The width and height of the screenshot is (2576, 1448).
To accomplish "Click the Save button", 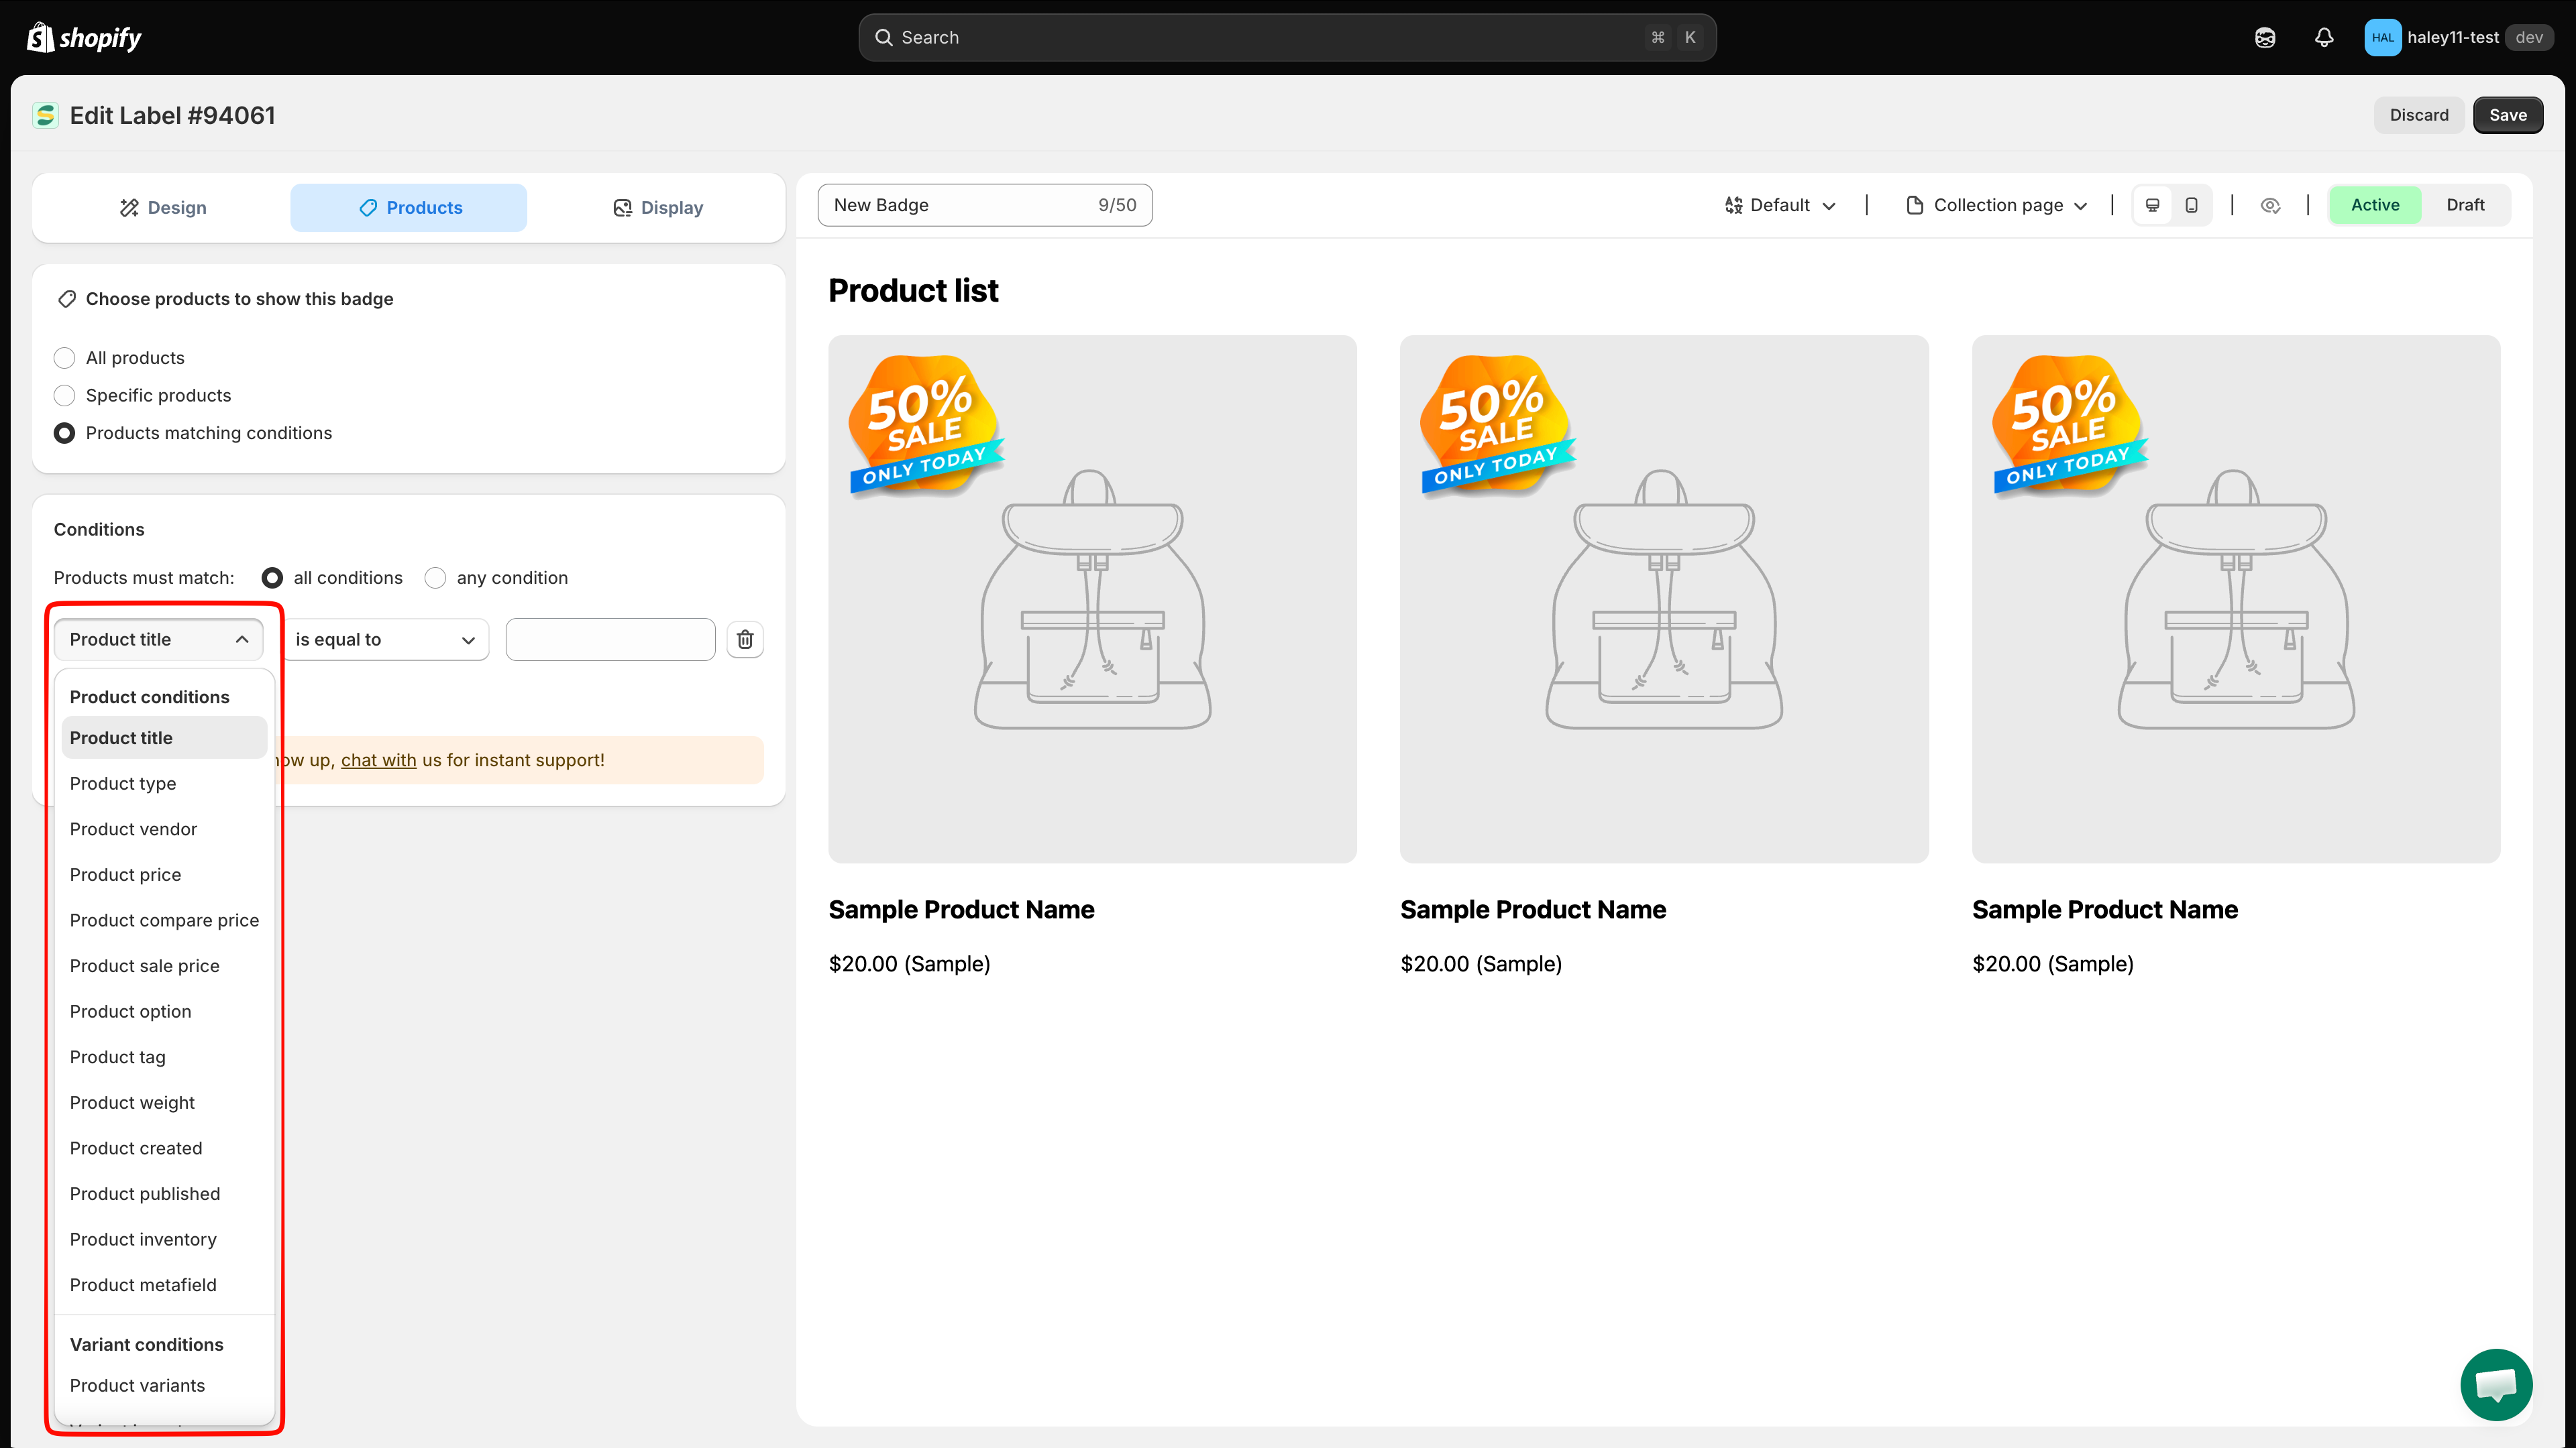I will click(2508, 115).
